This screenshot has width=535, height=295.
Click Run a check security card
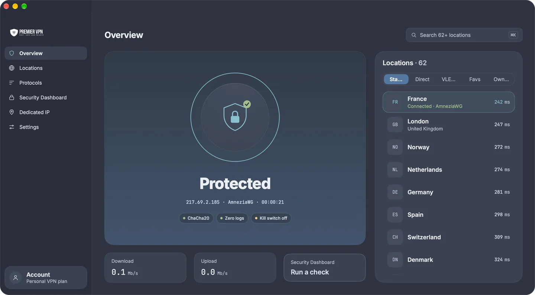(x=324, y=268)
